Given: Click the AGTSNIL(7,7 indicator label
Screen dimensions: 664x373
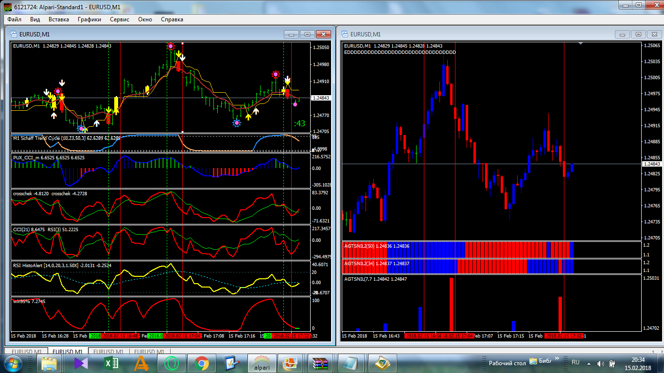Looking at the screenshot, I should (376, 279).
